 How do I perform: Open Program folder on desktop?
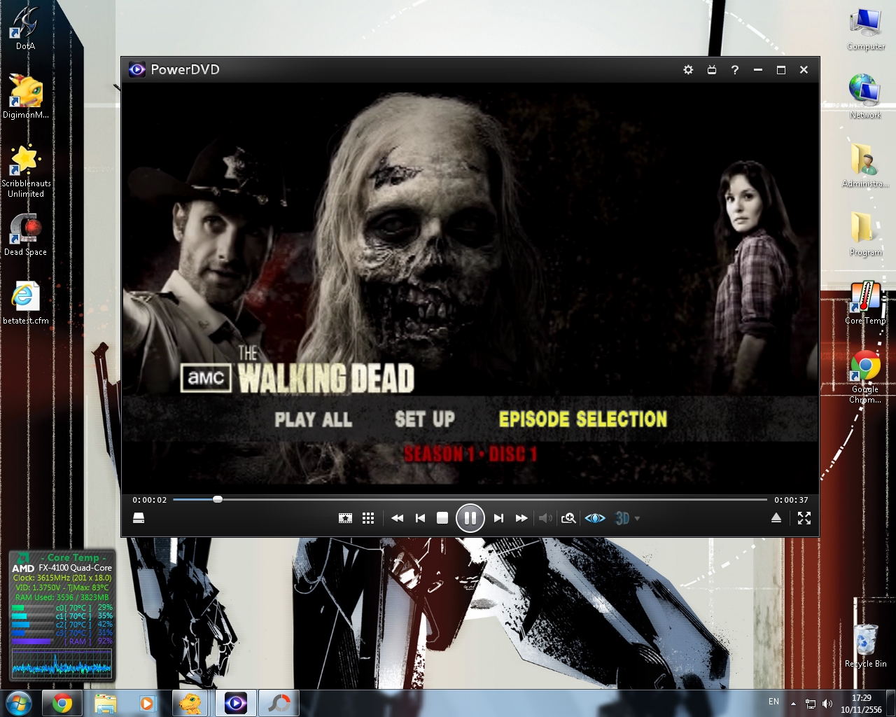[x=865, y=234]
